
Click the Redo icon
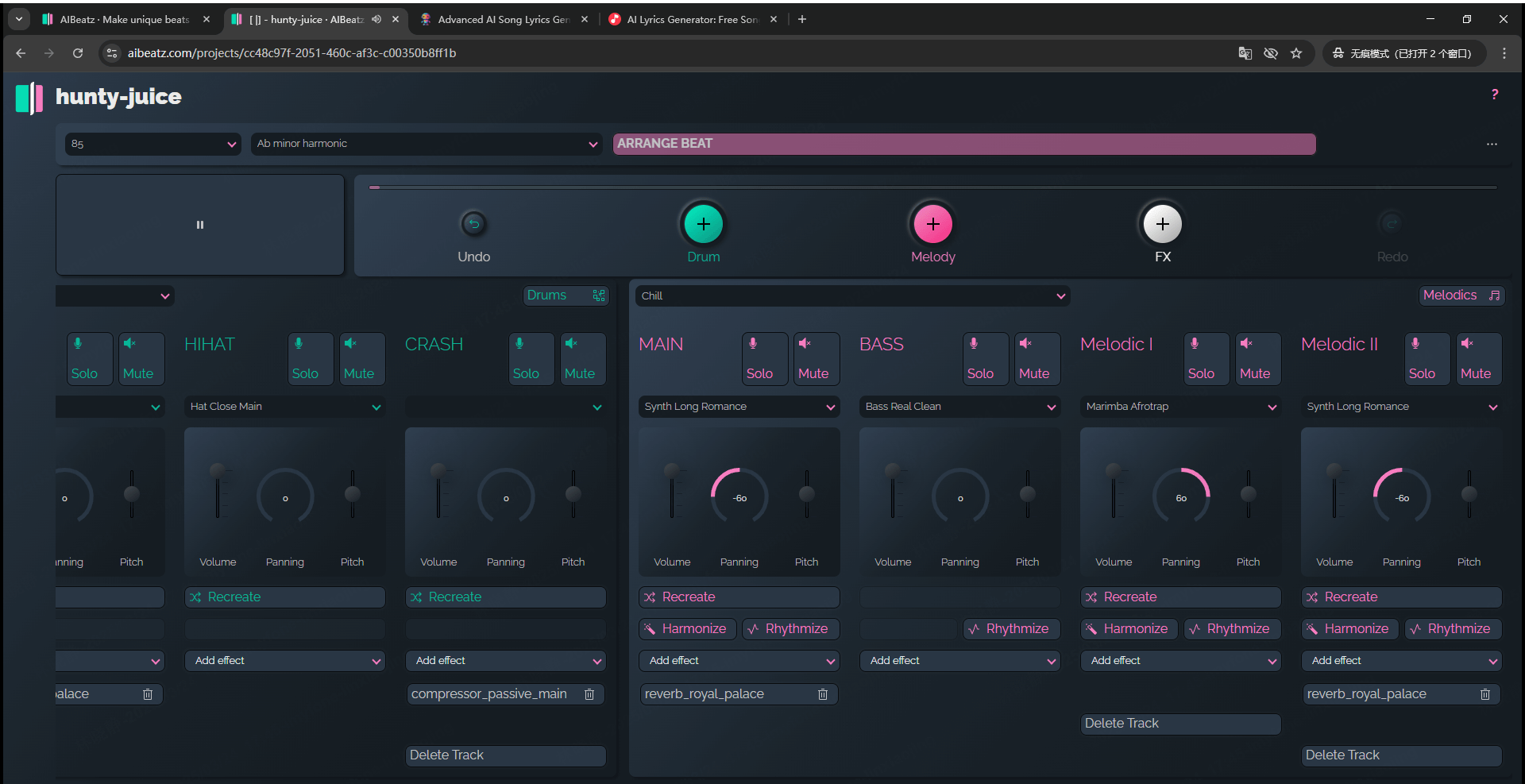1391,223
